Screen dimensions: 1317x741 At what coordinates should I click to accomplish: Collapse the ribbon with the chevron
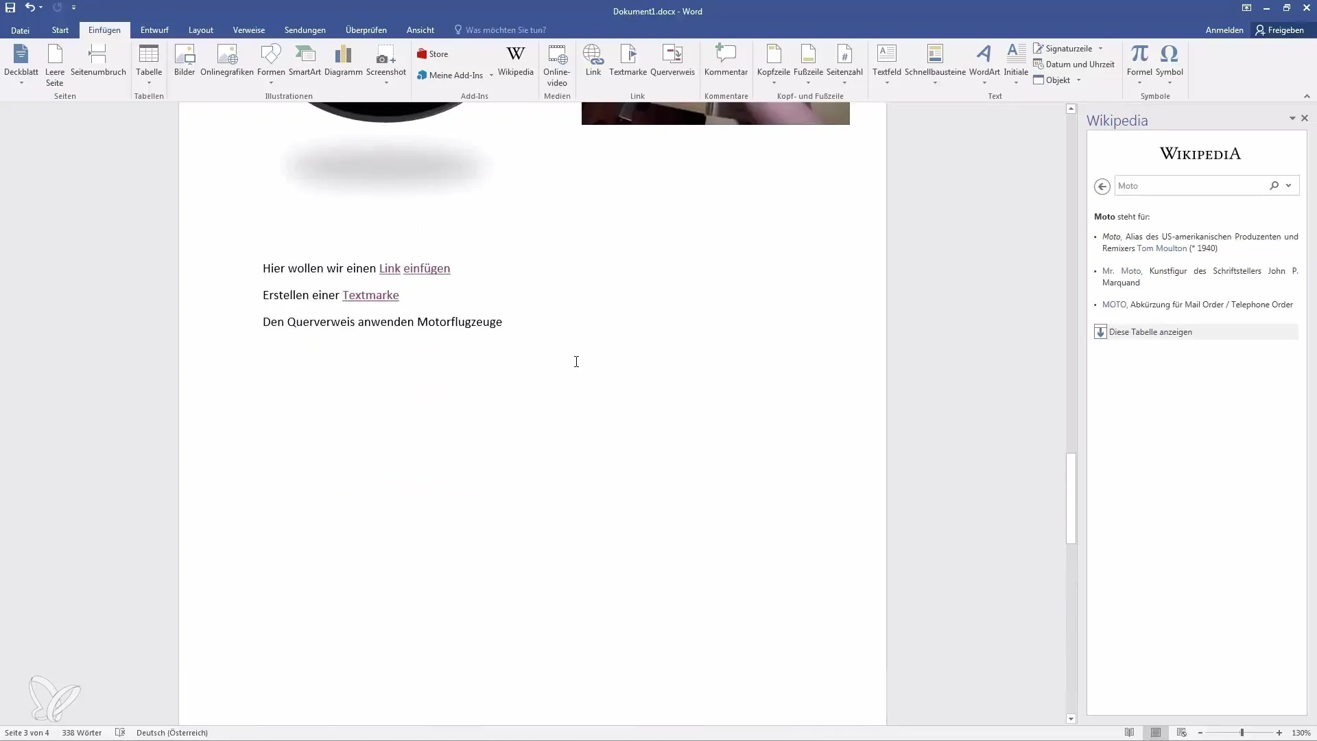point(1307,96)
